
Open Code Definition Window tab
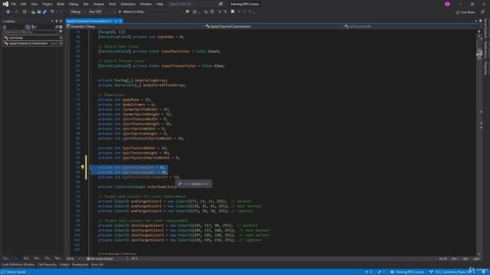(18, 265)
